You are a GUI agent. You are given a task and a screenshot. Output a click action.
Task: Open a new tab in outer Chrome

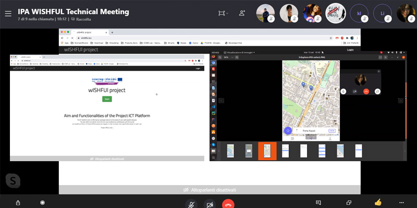[112, 32]
